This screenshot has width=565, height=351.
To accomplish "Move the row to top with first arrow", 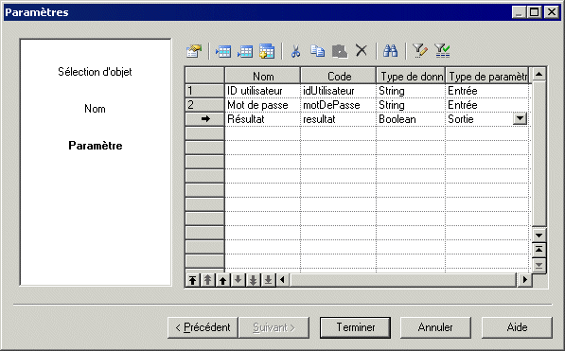I will pyautogui.click(x=193, y=280).
